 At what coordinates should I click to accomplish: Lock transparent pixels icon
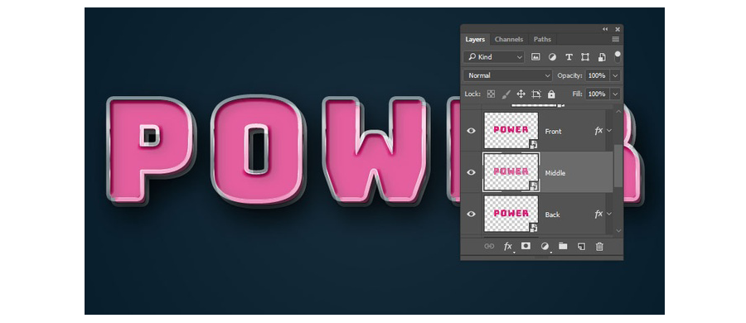click(491, 94)
